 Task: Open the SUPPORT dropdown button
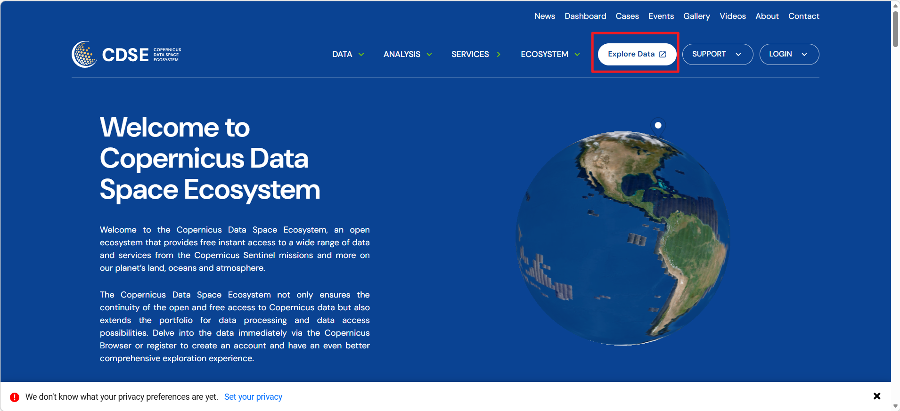tap(718, 54)
